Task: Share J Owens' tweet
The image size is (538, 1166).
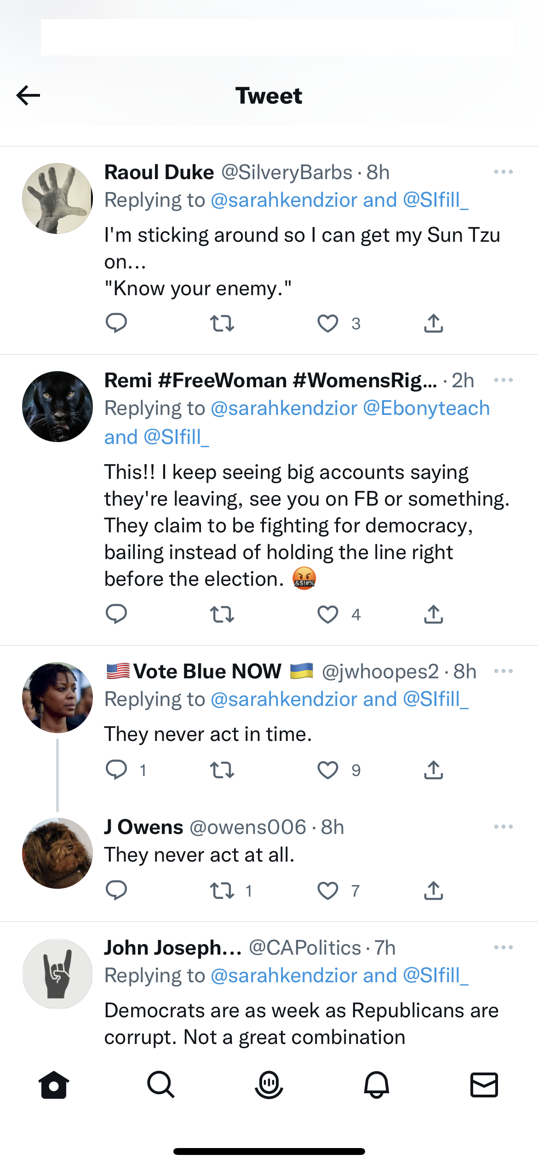Action: 433,891
